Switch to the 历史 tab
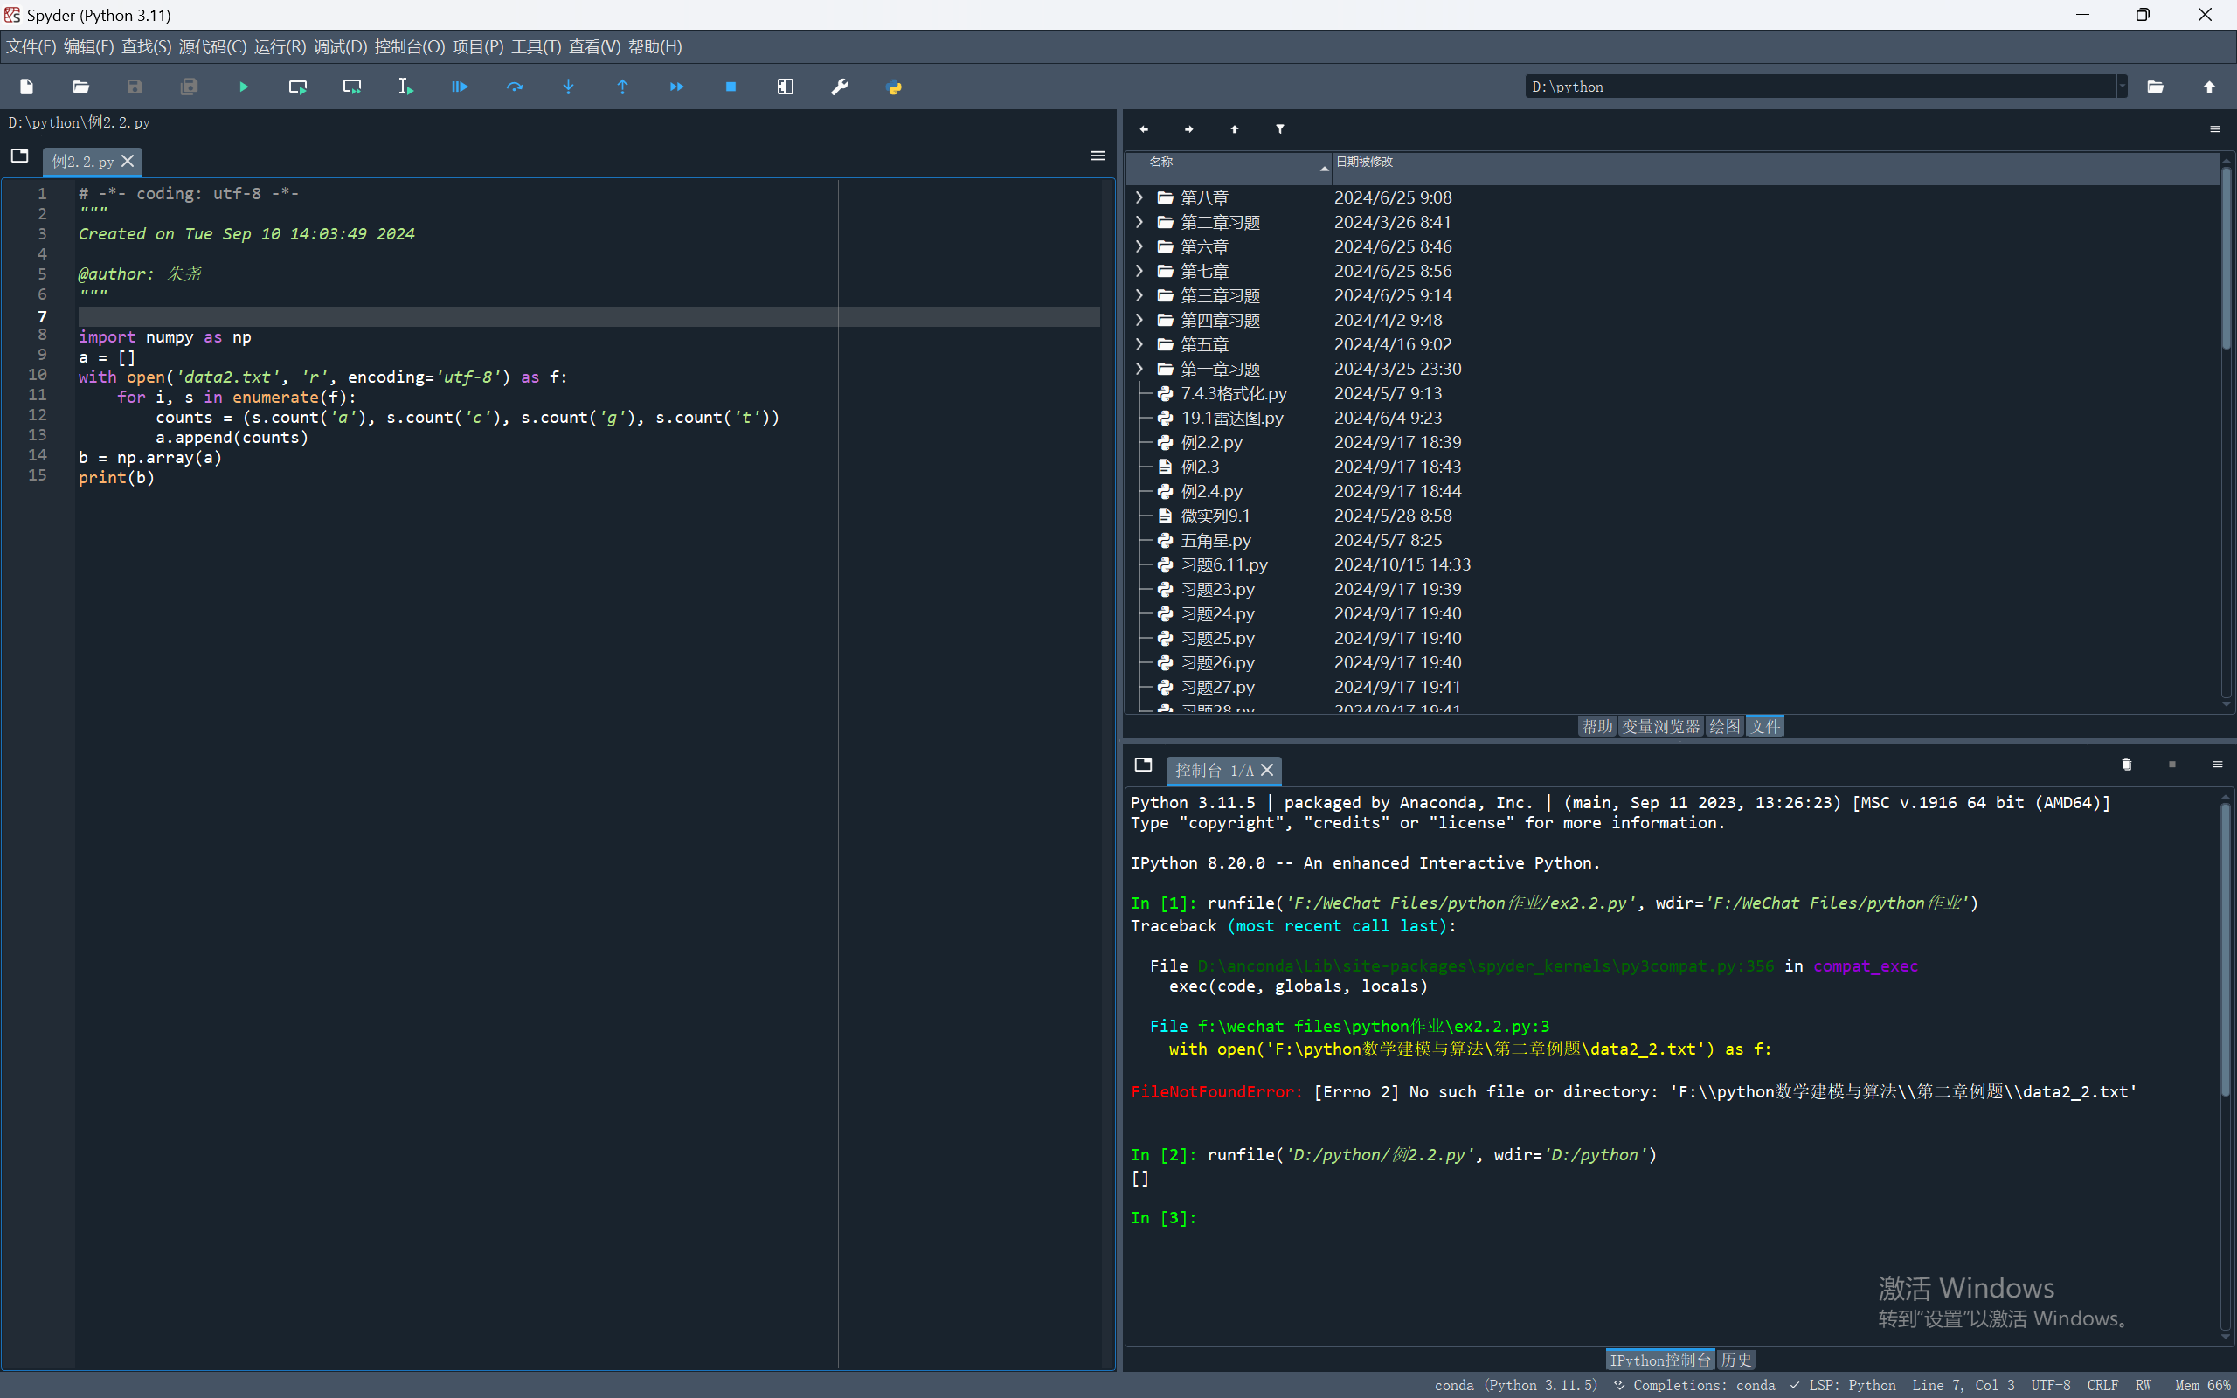Viewport: 2237px width, 1398px height. (1735, 1360)
